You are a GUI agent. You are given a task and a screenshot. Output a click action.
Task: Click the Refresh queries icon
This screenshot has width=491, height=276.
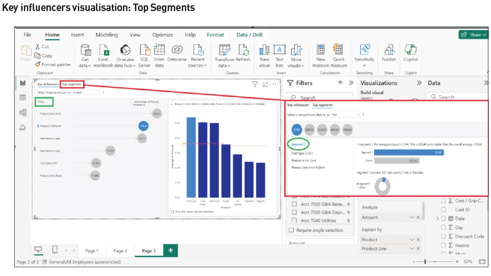(243, 50)
